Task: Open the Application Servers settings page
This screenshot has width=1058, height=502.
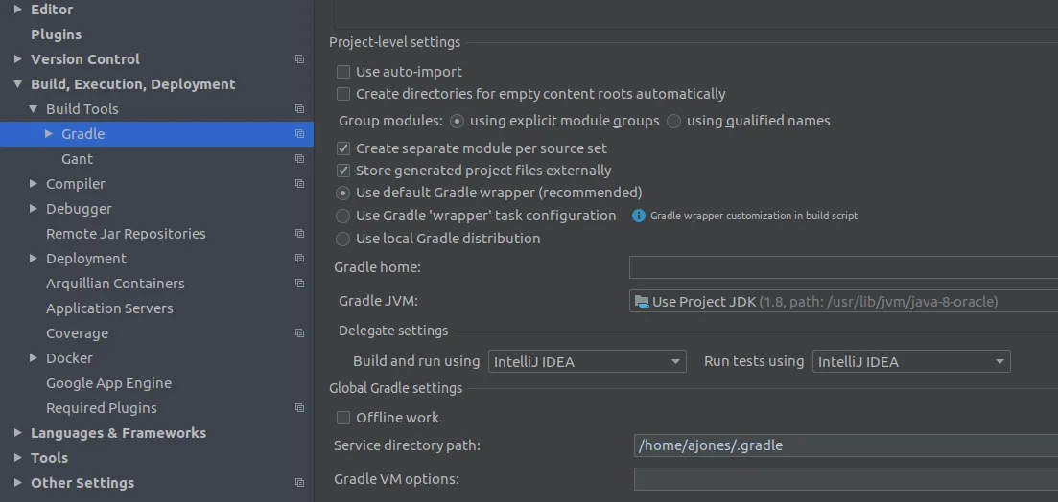Action: [x=109, y=308]
